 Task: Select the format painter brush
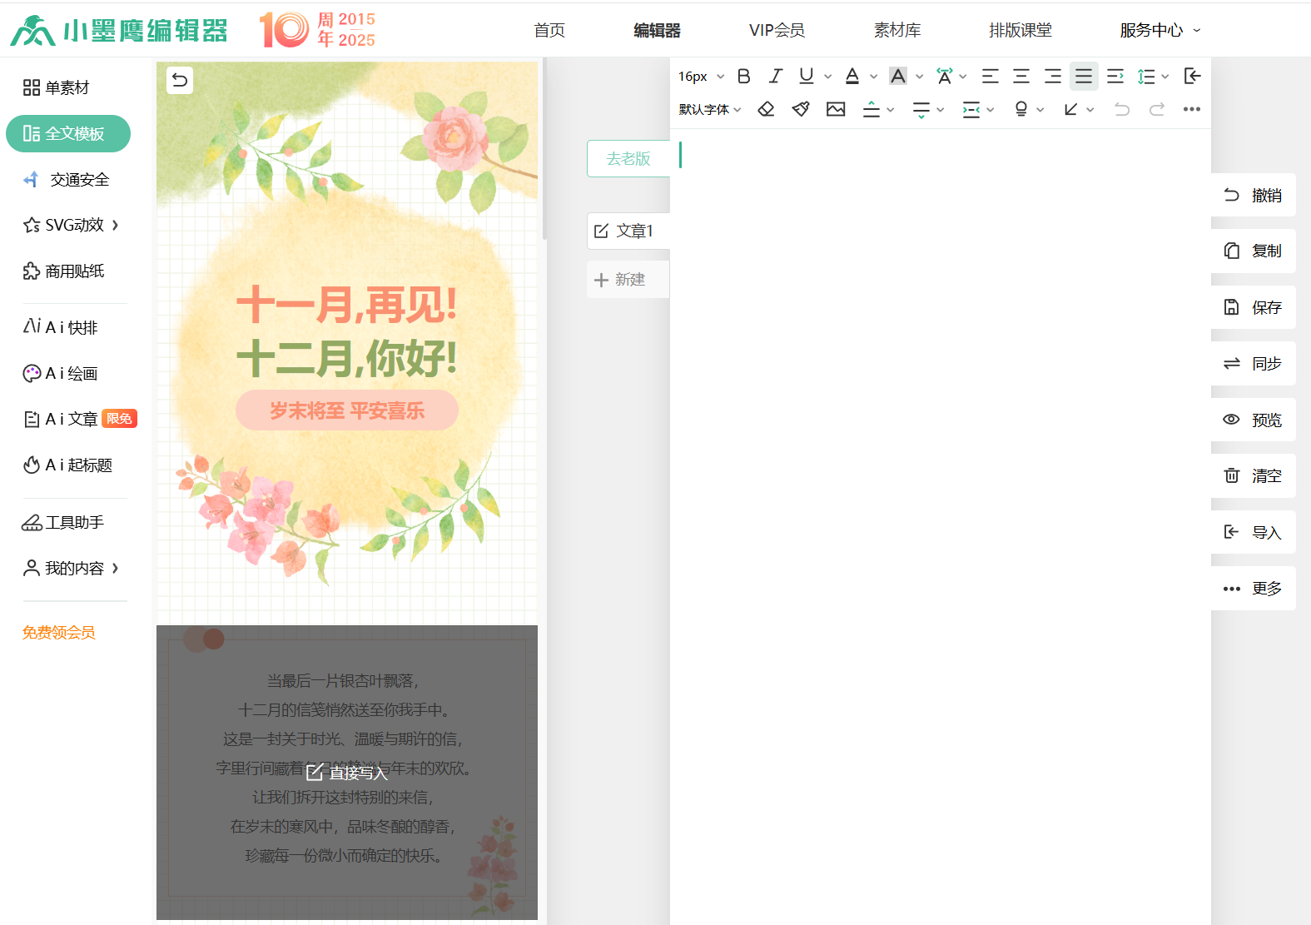click(x=801, y=109)
